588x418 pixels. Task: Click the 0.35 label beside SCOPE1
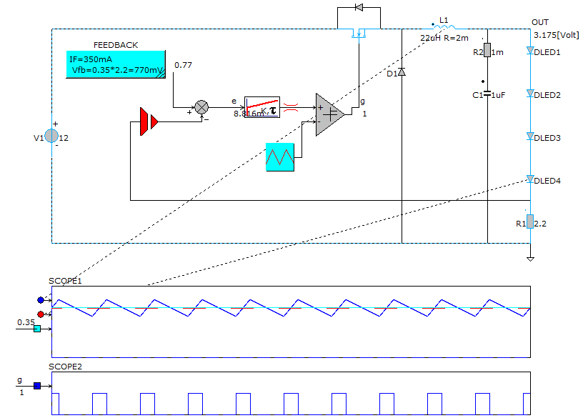click(x=26, y=322)
